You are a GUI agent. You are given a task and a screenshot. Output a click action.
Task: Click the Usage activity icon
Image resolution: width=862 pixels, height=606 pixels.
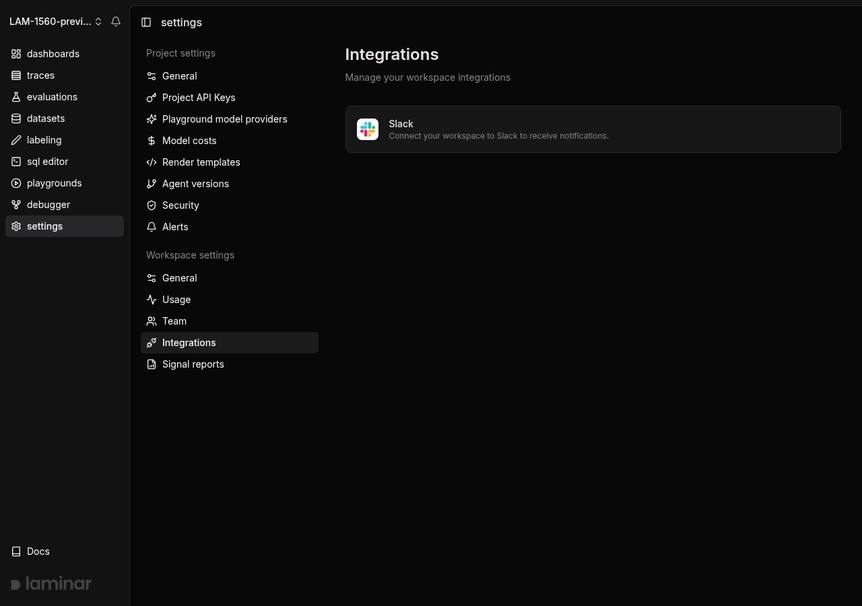(x=152, y=300)
